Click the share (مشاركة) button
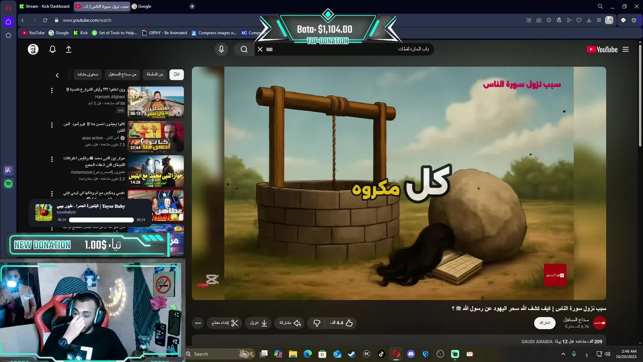The height and width of the screenshot is (362, 643). 290,323
